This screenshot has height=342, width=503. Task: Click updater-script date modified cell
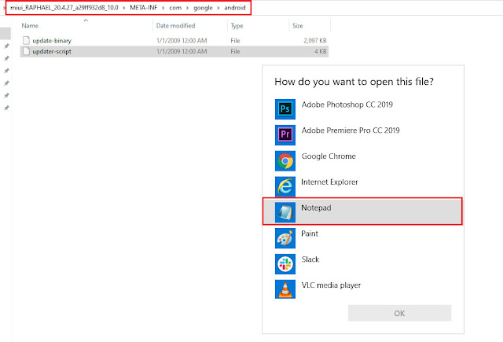(182, 51)
